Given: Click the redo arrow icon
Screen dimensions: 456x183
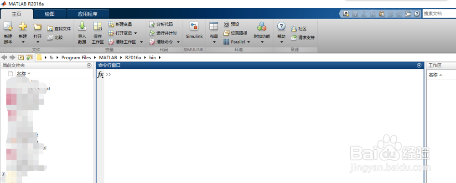Looking at the screenshot, I should (x=399, y=13).
